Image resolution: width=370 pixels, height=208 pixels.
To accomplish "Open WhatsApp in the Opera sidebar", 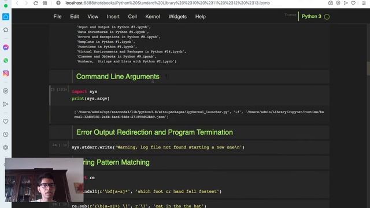I will coord(6,60).
